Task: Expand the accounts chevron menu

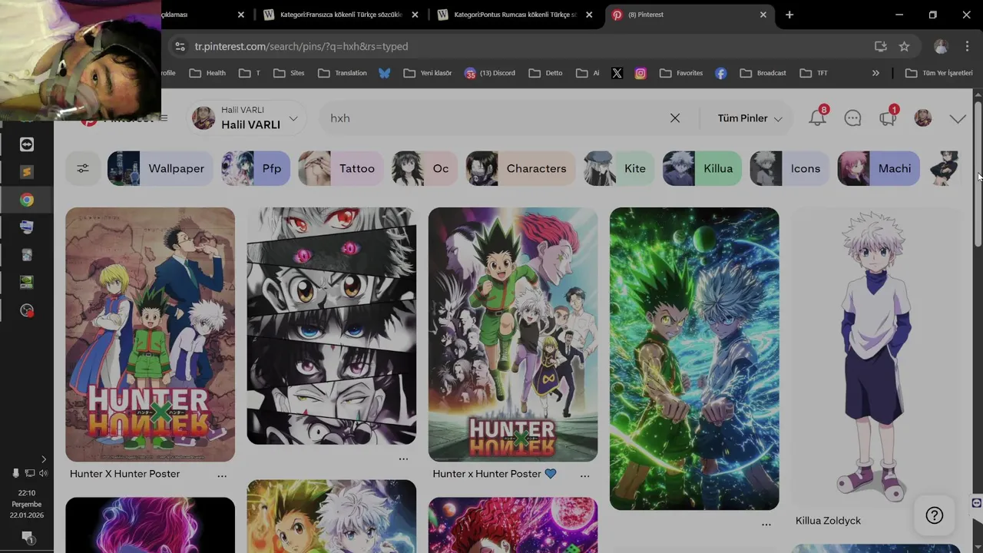Action: pos(958,118)
